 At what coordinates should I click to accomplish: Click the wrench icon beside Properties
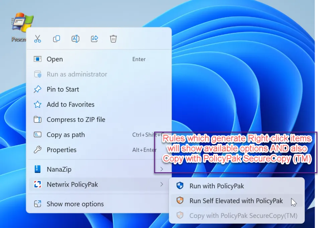37,150
